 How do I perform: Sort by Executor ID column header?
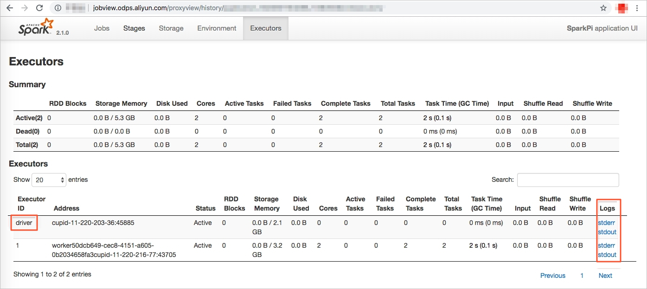pyautogui.click(x=32, y=204)
